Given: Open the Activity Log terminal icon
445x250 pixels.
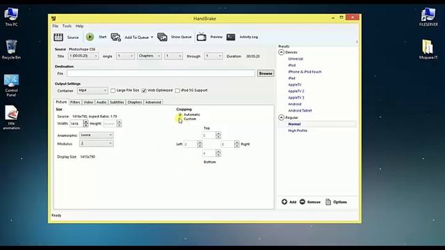Looking at the screenshot, I should point(231,37).
